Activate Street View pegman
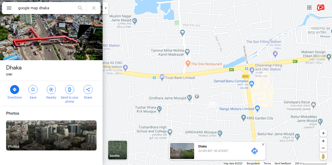Viewport: 332px width, 165px height. (x=323, y=156)
